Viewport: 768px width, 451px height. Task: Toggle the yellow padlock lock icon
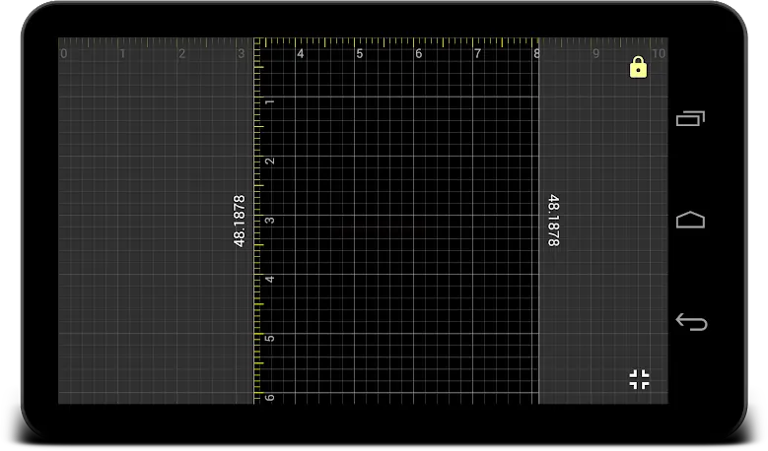638,67
